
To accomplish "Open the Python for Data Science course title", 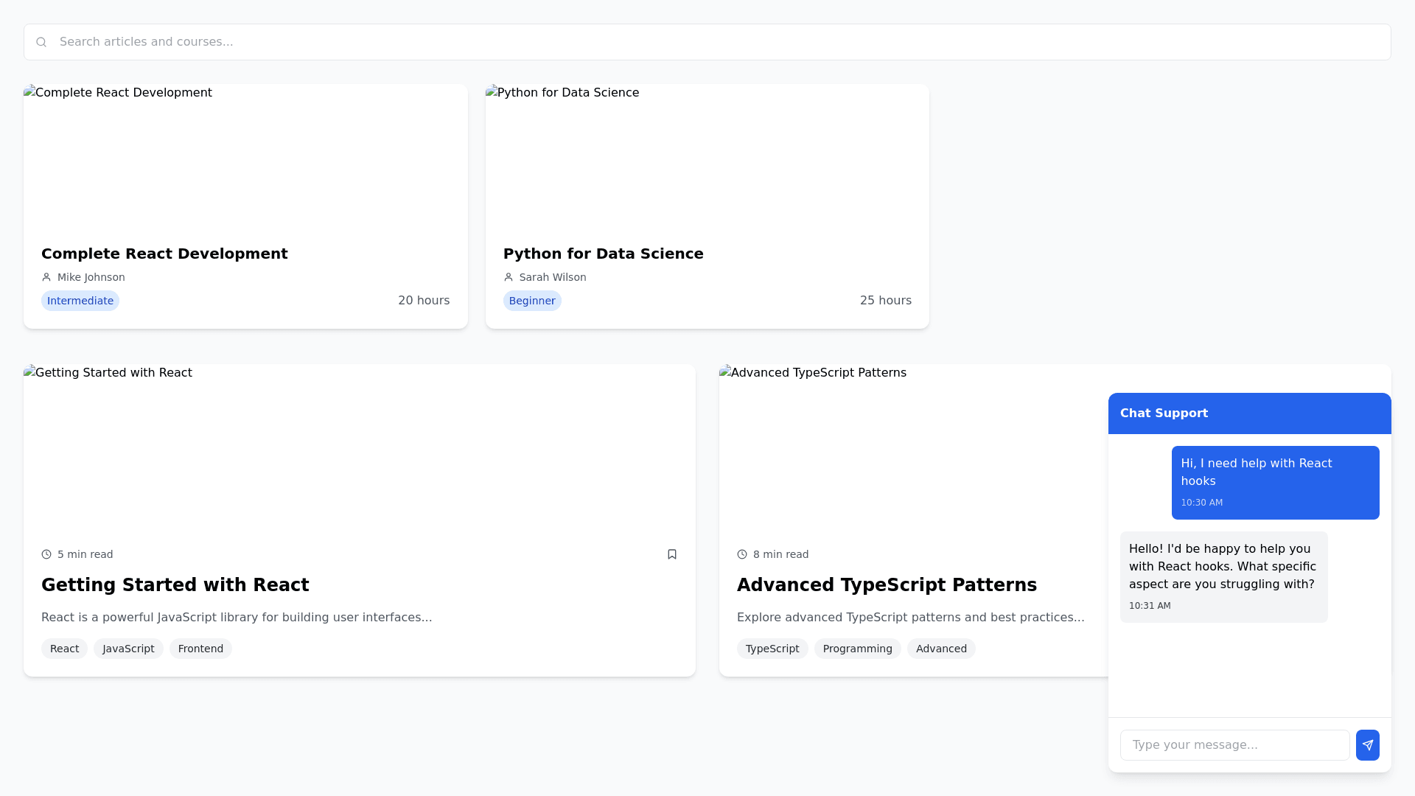I will point(603,254).
